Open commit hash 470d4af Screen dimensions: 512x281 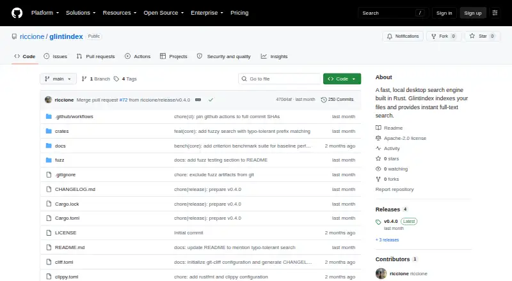(284, 100)
